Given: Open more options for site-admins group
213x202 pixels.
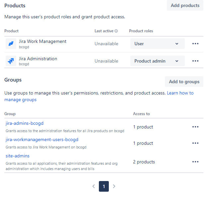Looking at the screenshot, I should (x=195, y=162).
